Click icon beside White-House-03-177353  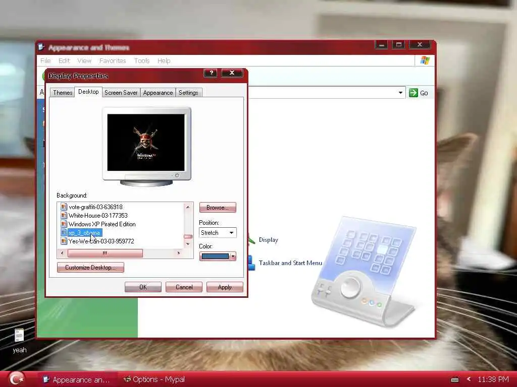[64, 215]
